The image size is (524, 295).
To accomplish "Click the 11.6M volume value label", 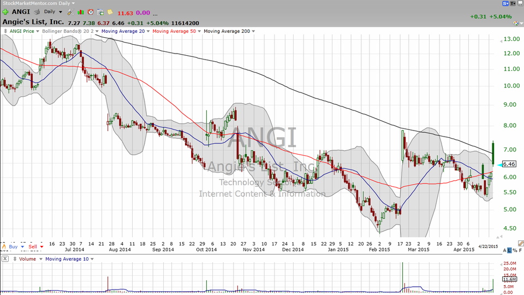I will click(510, 279).
